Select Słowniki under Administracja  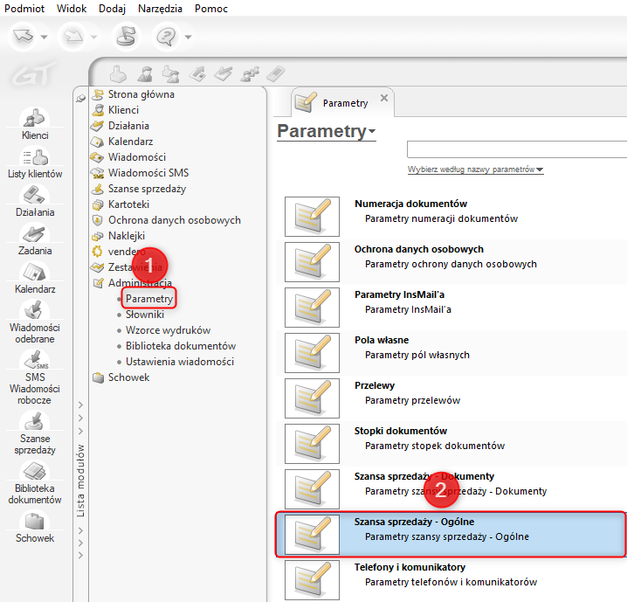click(144, 315)
